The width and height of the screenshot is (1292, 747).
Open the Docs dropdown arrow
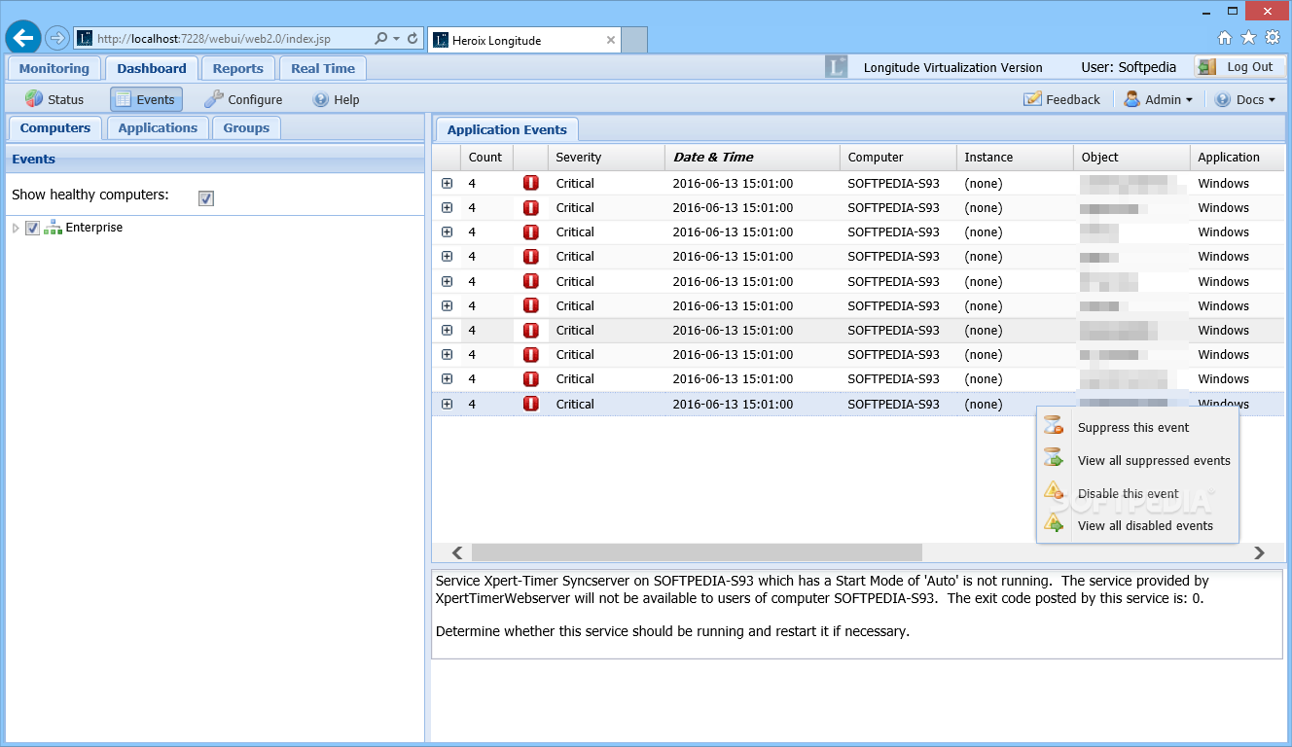pos(1272,100)
